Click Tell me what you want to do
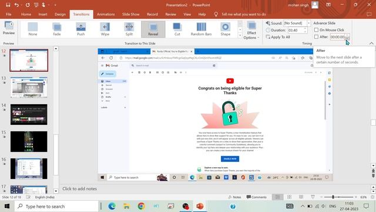Viewport: 376px width, 212px height. click(243, 14)
